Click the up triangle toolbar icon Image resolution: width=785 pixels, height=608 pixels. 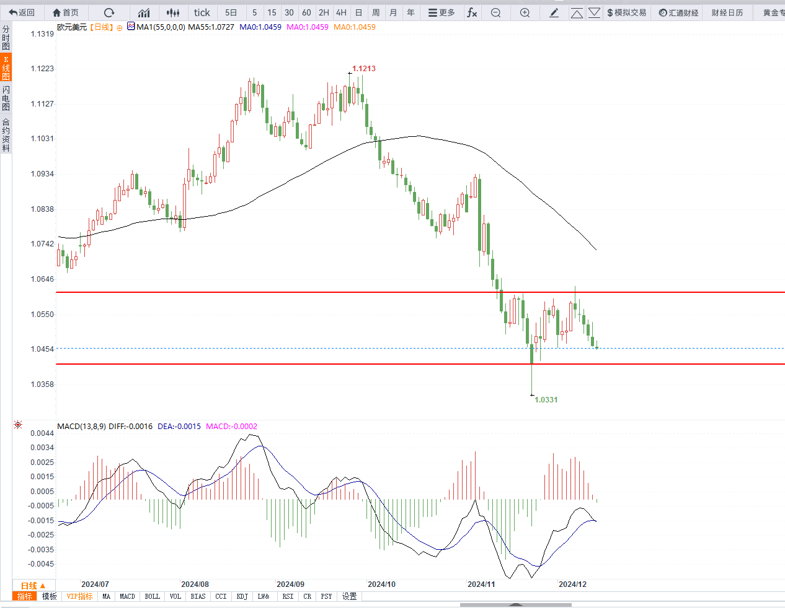(x=577, y=12)
